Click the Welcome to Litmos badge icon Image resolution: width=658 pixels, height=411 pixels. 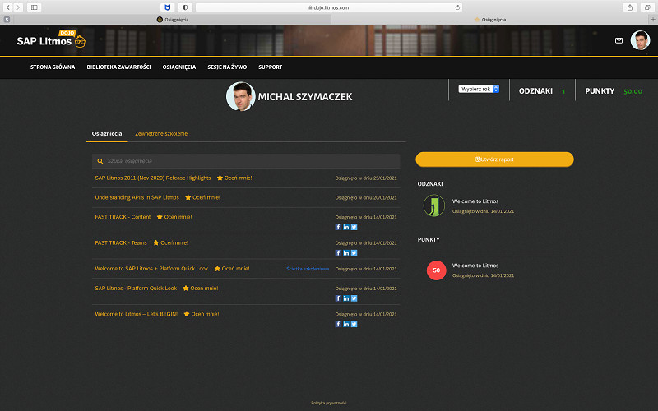tap(434, 205)
